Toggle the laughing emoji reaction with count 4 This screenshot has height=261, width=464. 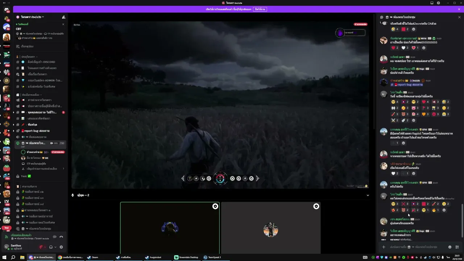pos(395,29)
